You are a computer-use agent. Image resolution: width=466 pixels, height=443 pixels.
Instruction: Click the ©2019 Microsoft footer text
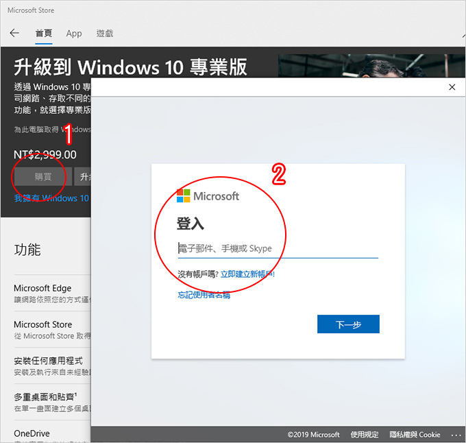point(313,435)
